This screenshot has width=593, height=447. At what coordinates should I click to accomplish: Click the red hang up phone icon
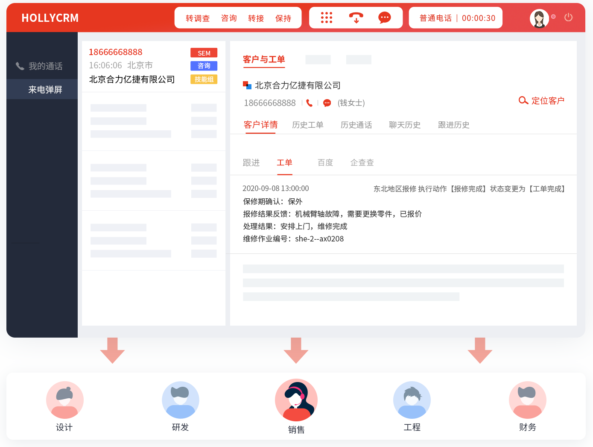pyautogui.click(x=356, y=18)
